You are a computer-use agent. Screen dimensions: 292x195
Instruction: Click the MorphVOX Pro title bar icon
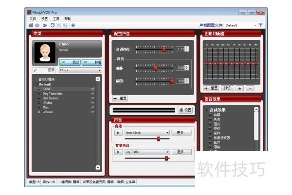pos(29,12)
